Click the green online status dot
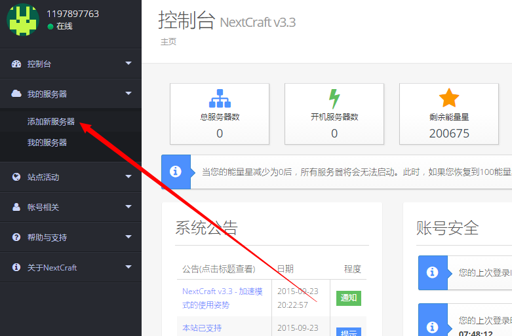 point(50,26)
